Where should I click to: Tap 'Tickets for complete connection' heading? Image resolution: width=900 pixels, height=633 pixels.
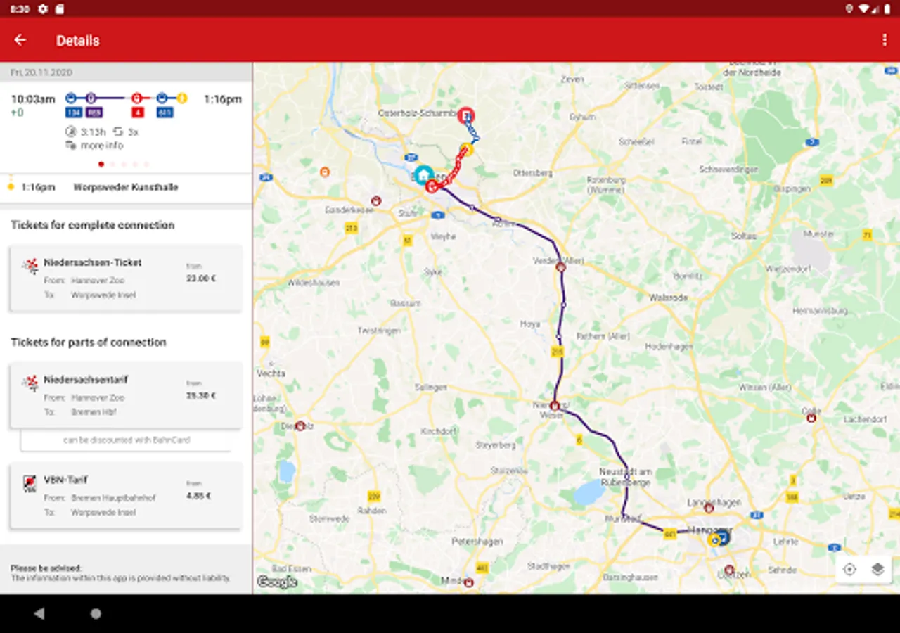(93, 225)
